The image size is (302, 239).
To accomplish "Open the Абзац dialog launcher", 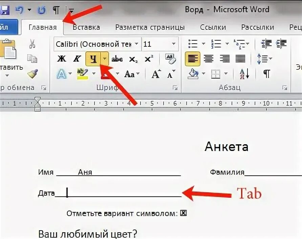I will [x=284, y=88].
